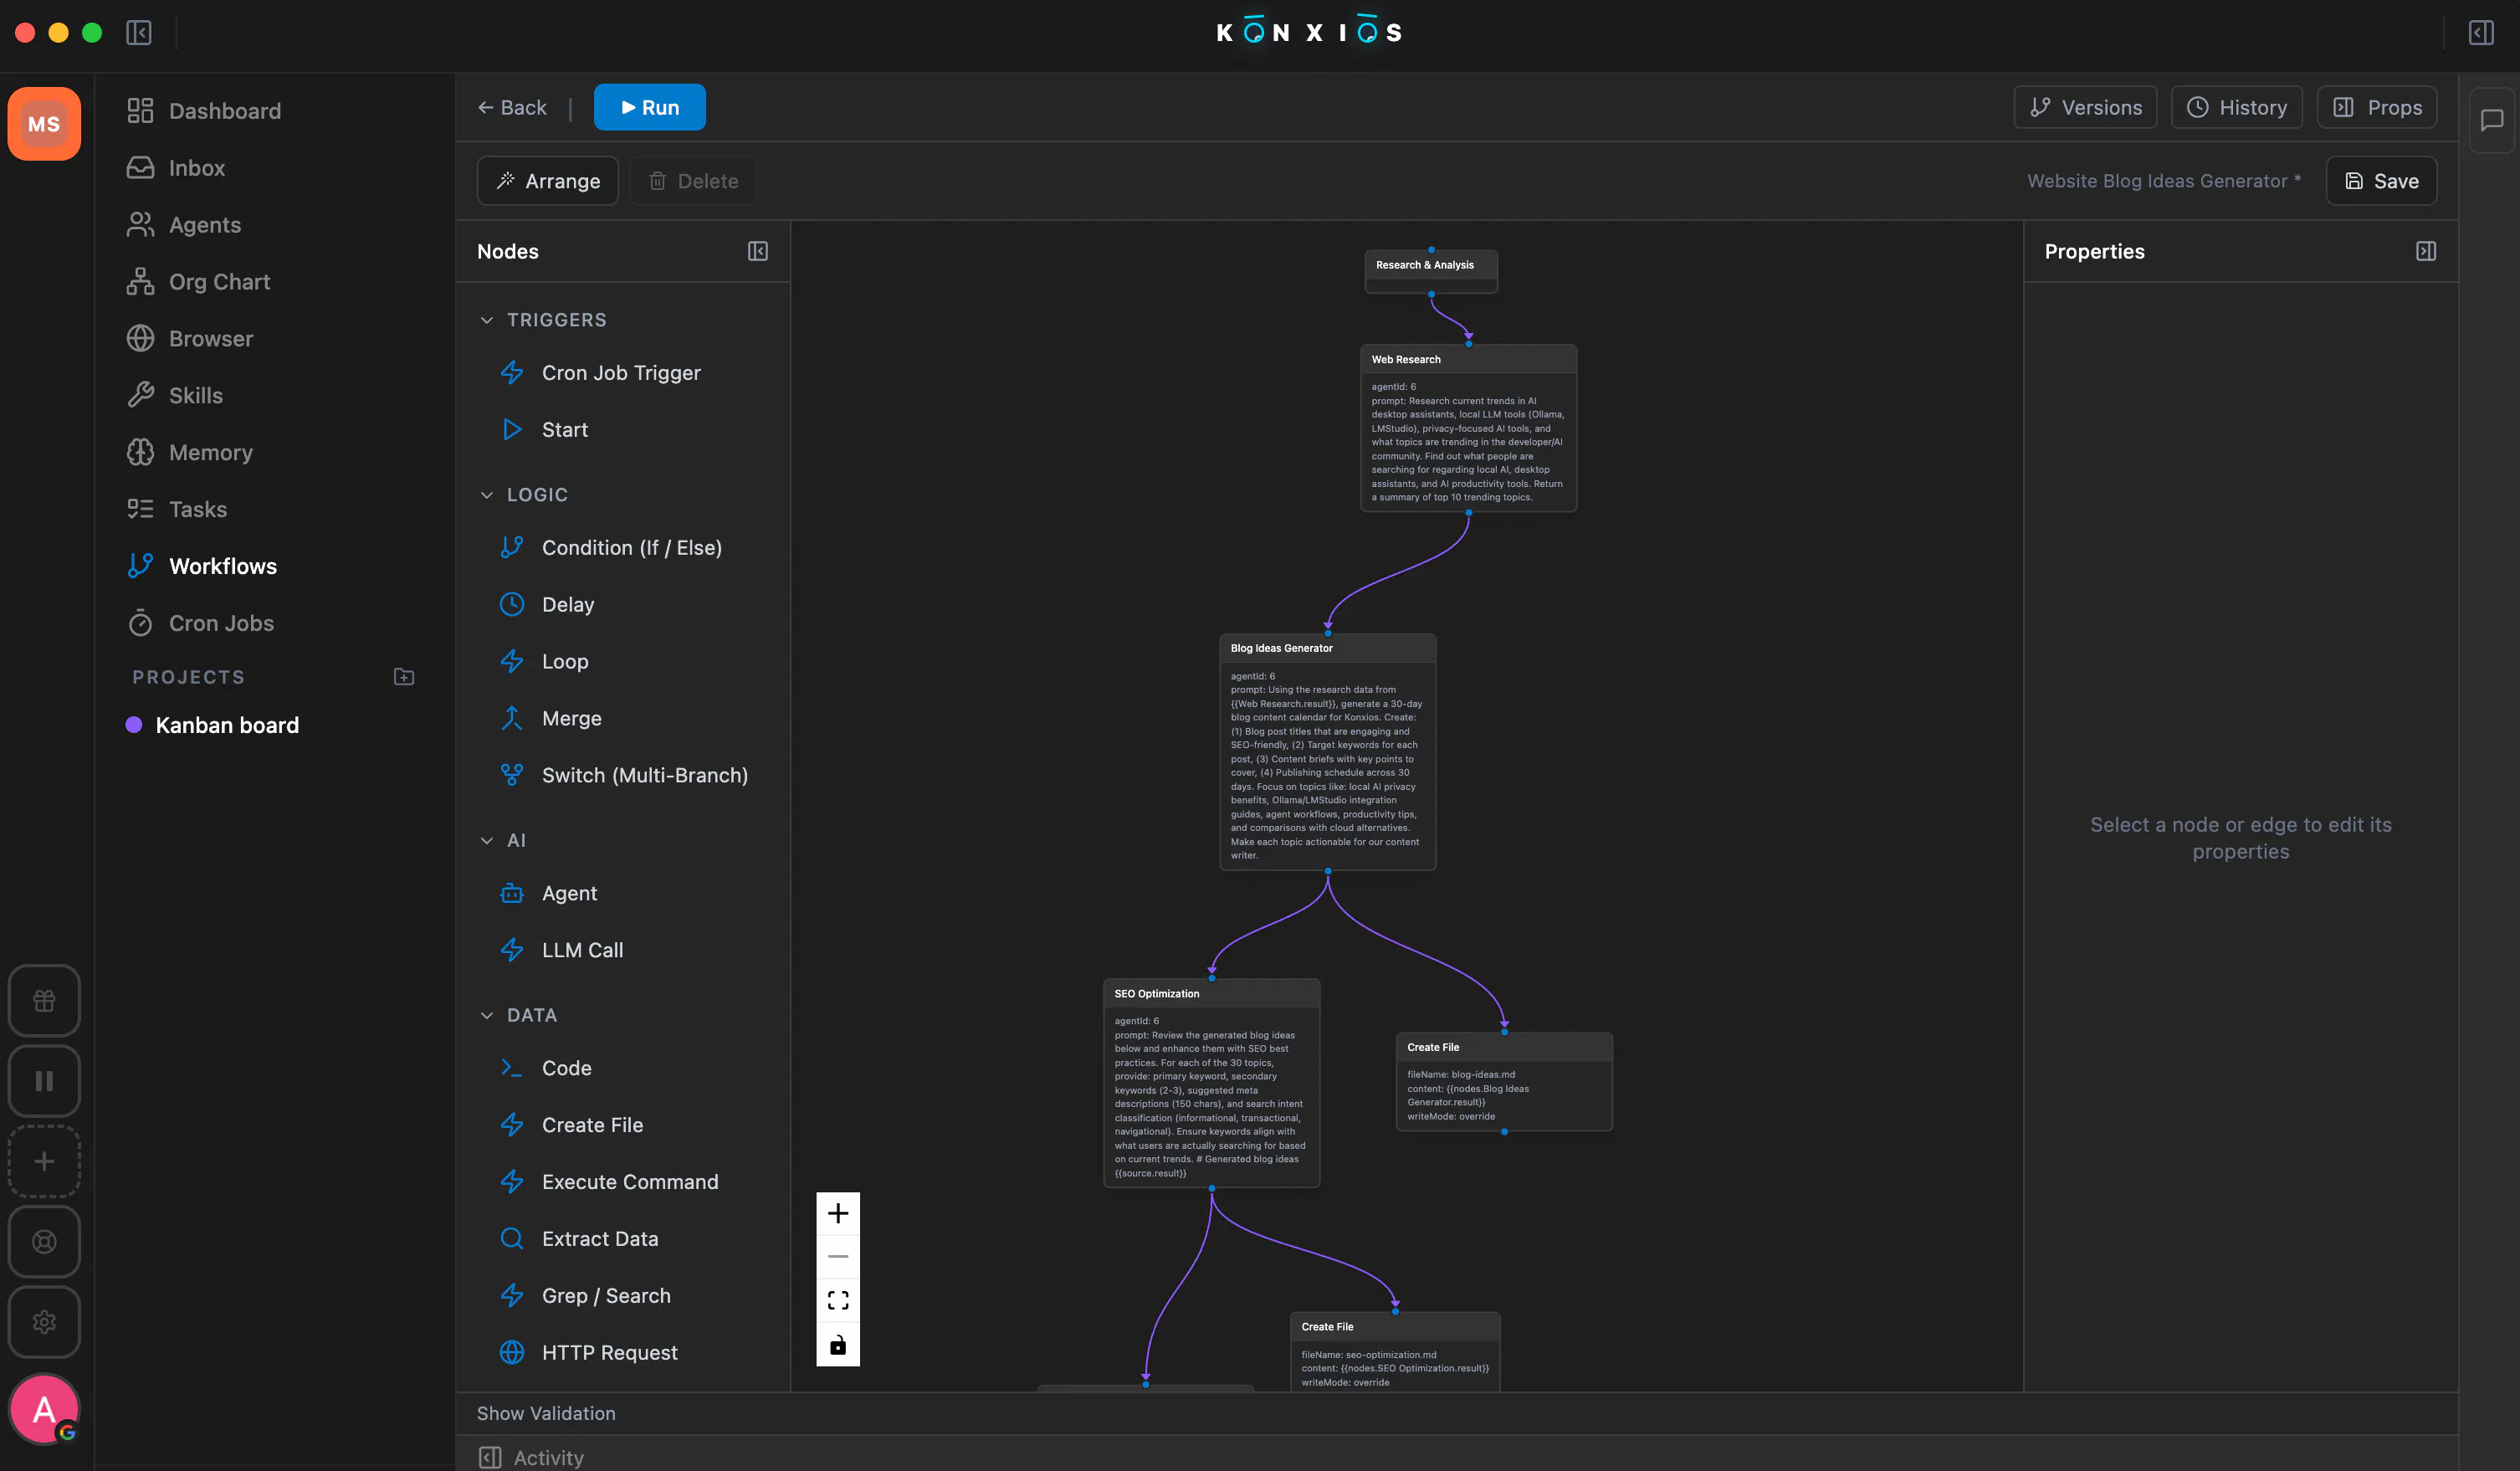
Task: Open the lifebuoy help icon
Action: (44, 1242)
